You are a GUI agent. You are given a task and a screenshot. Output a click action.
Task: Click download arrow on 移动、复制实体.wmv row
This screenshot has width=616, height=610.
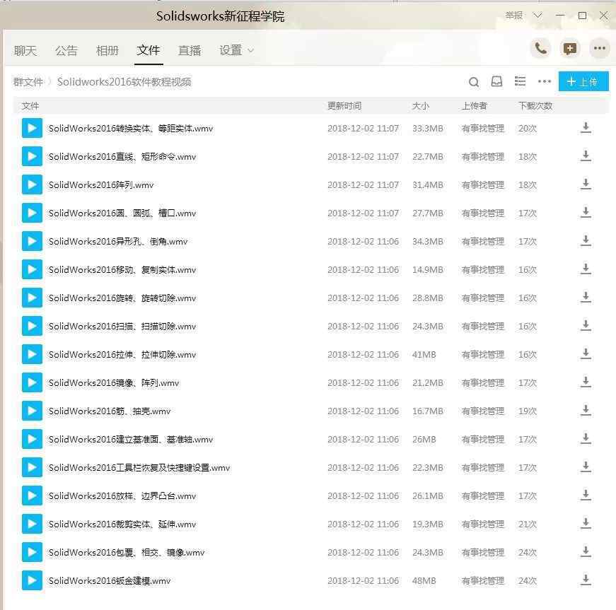586,269
